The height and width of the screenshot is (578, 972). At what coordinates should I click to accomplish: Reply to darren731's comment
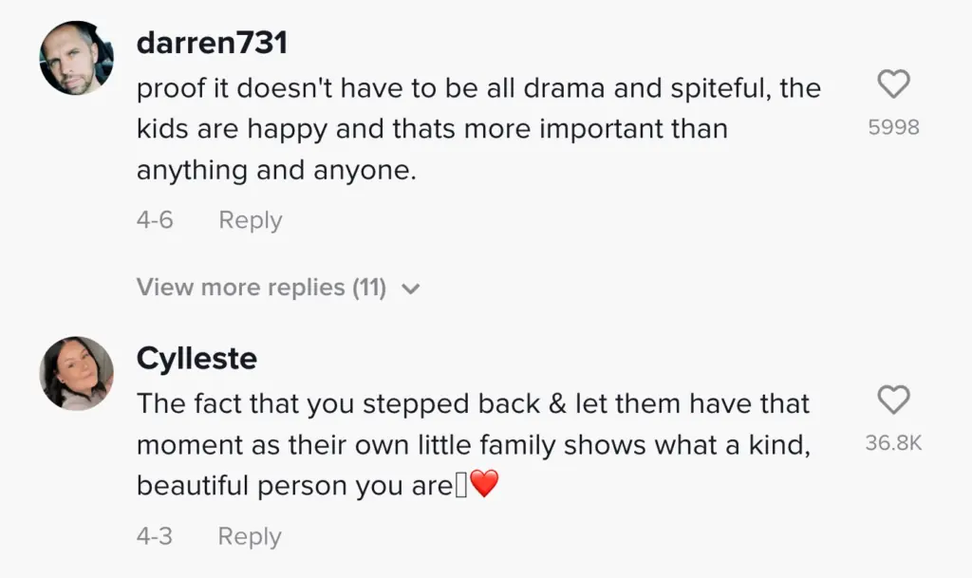point(250,220)
